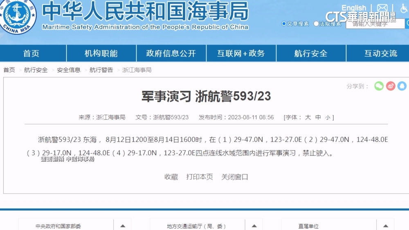
Task: Click the China MSA anchor logo
Action: [18, 16]
